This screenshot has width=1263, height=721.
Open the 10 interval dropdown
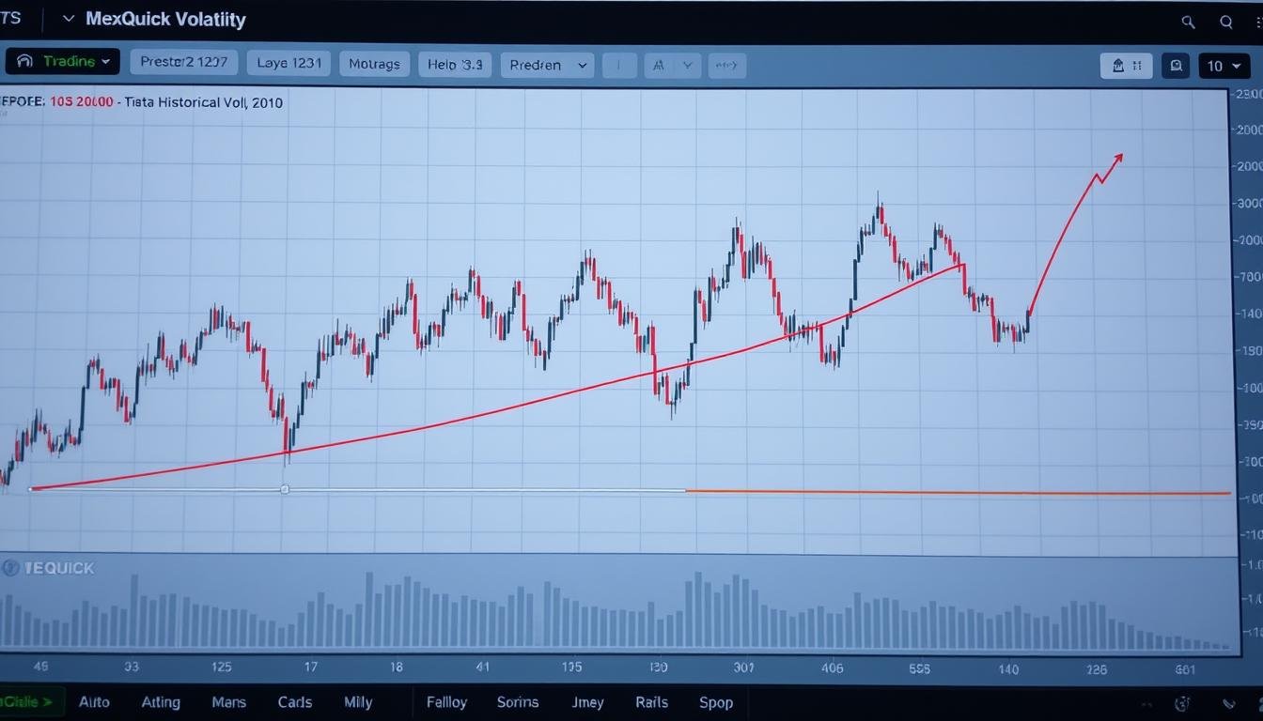1224,66
